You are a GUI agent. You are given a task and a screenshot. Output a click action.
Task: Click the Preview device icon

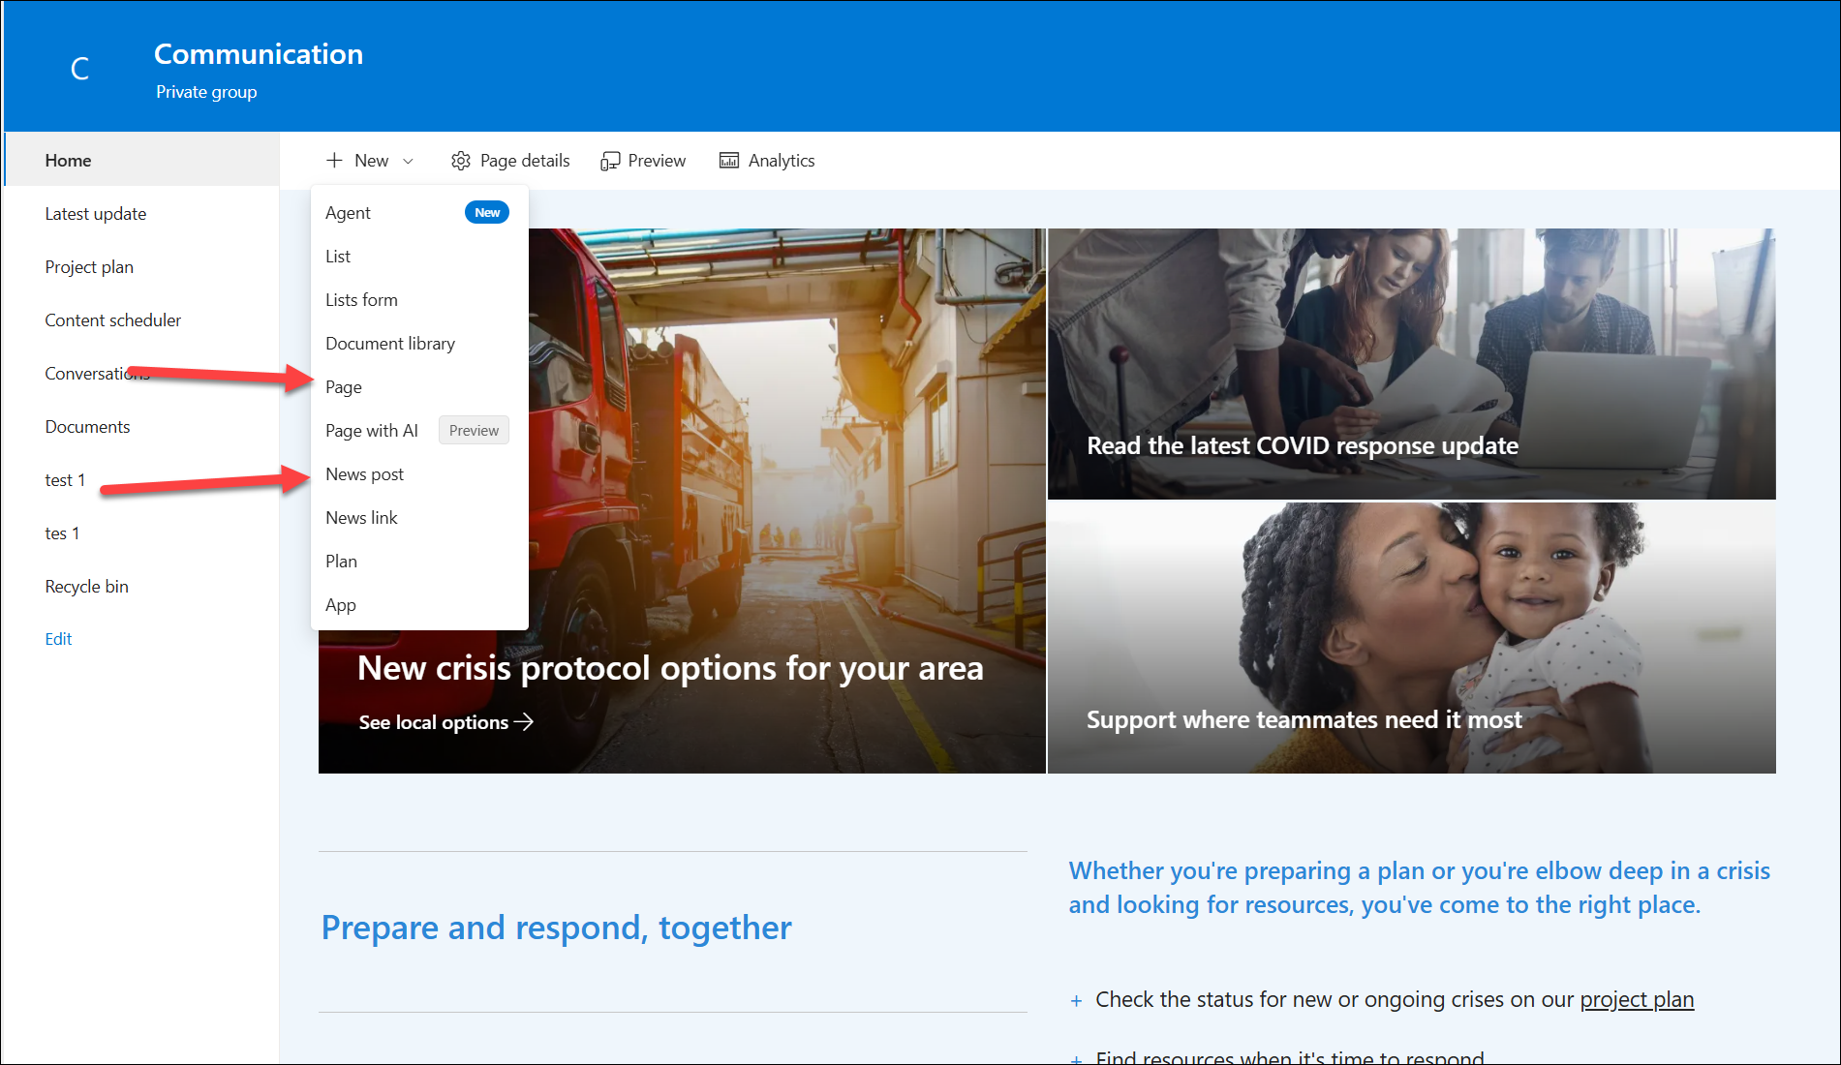coord(610,161)
